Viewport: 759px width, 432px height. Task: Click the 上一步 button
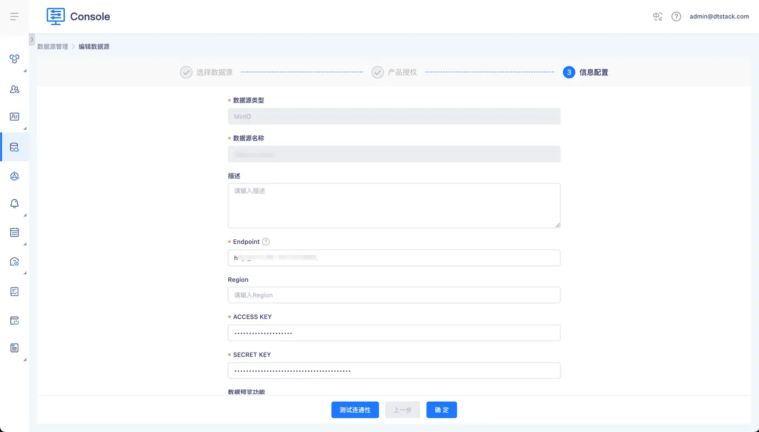[403, 409]
